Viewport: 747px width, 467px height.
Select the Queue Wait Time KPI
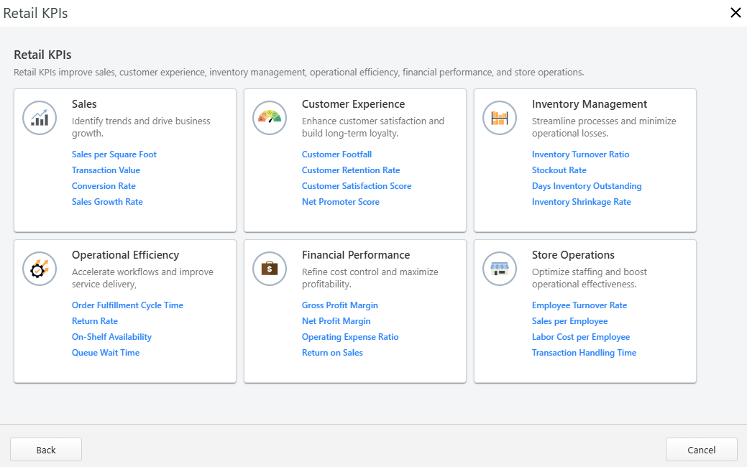pos(106,352)
